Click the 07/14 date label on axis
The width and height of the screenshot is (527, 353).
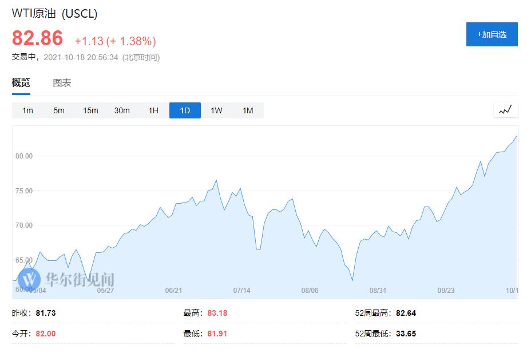click(x=242, y=291)
